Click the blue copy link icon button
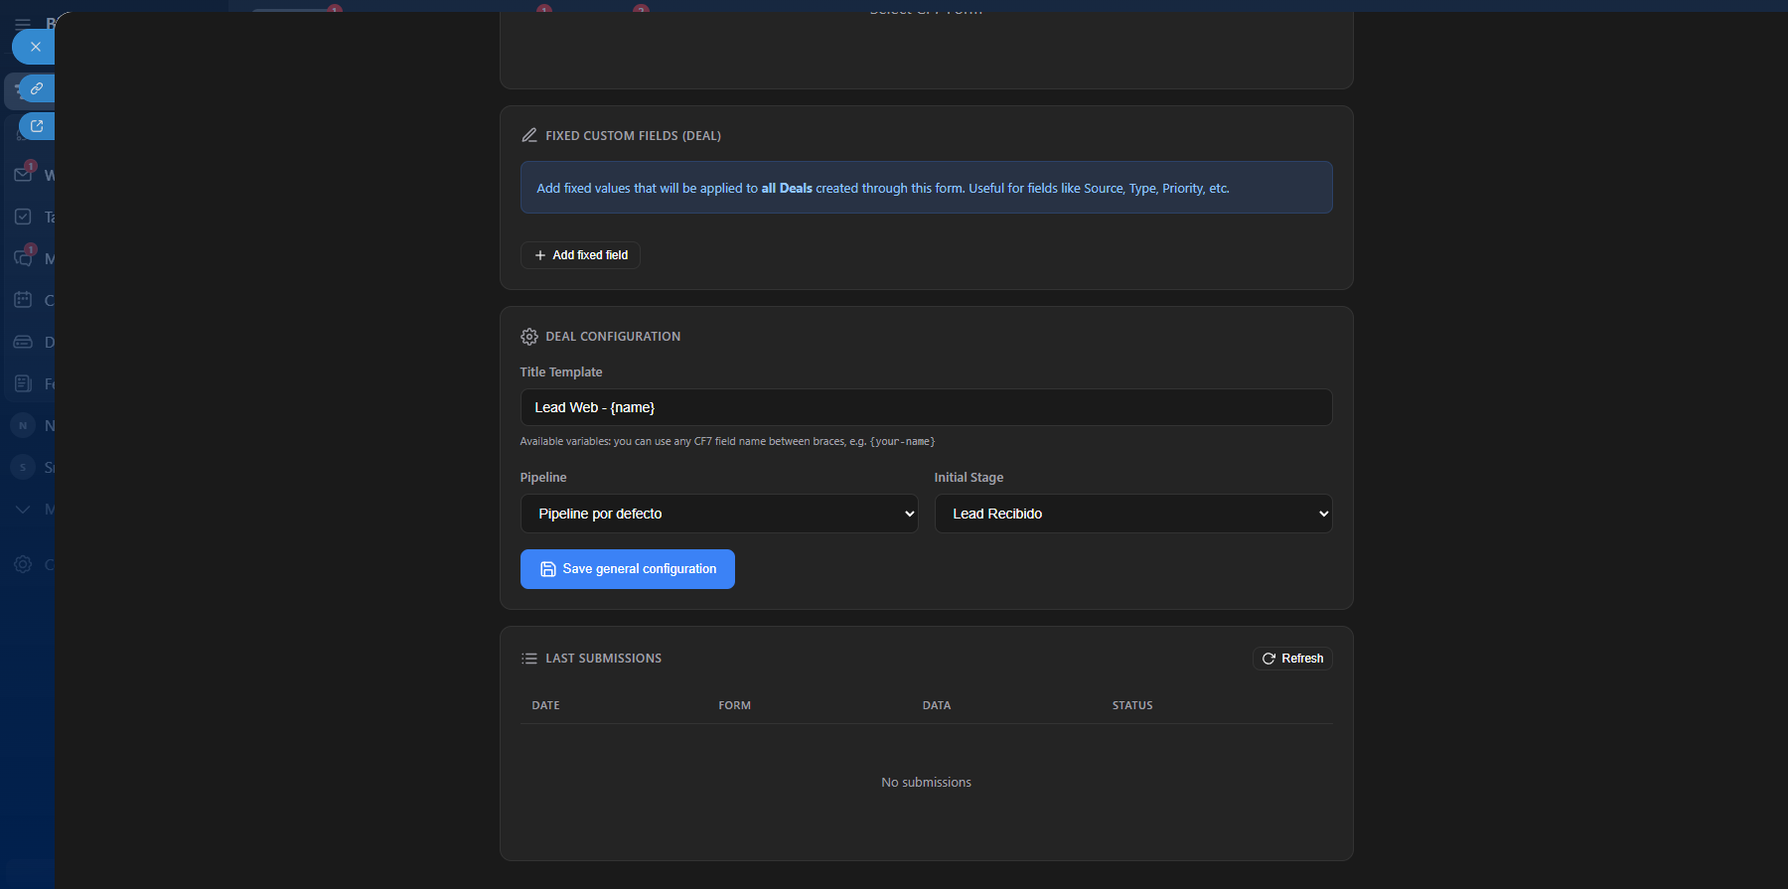The height and width of the screenshot is (889, 1788). [37, 89]
